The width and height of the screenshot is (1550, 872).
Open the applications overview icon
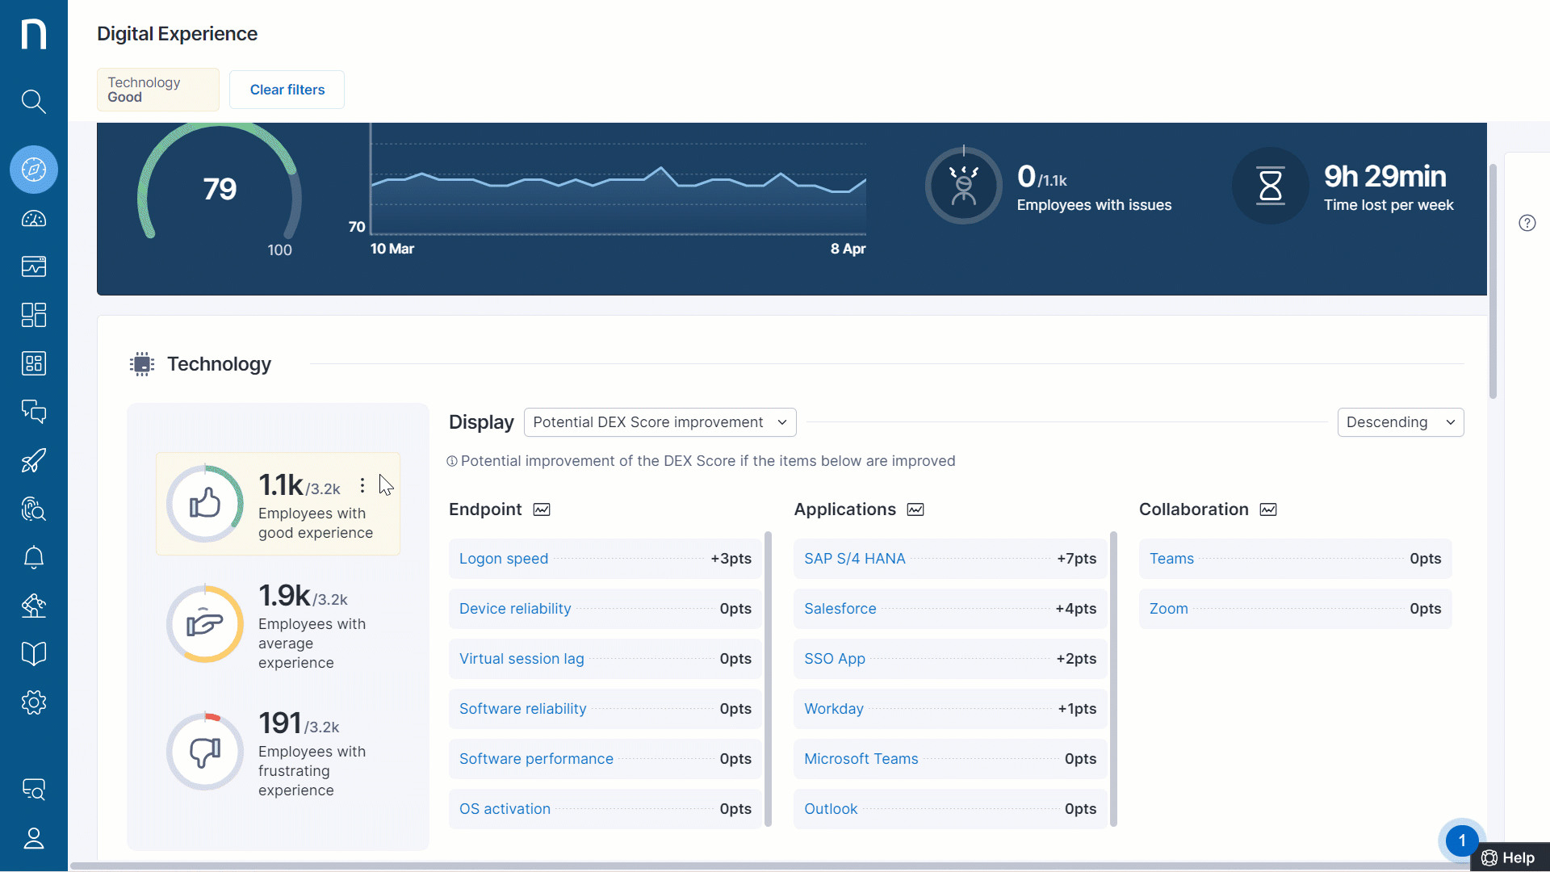pyautogui.click(x=34, y=363)
